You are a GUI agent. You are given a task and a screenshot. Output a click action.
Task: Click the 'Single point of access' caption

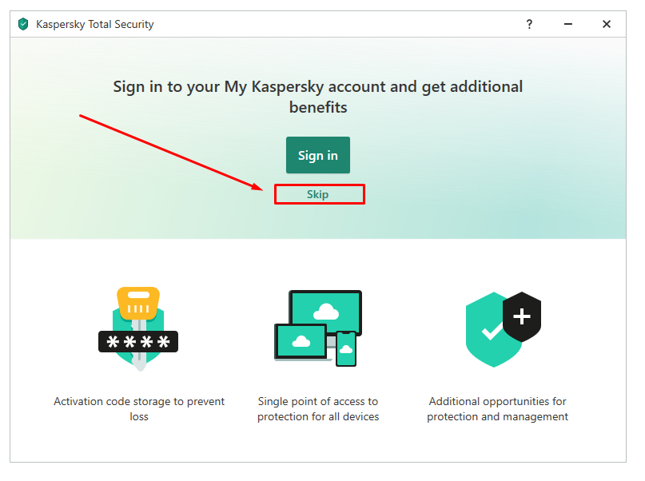(x=318, y=408)
